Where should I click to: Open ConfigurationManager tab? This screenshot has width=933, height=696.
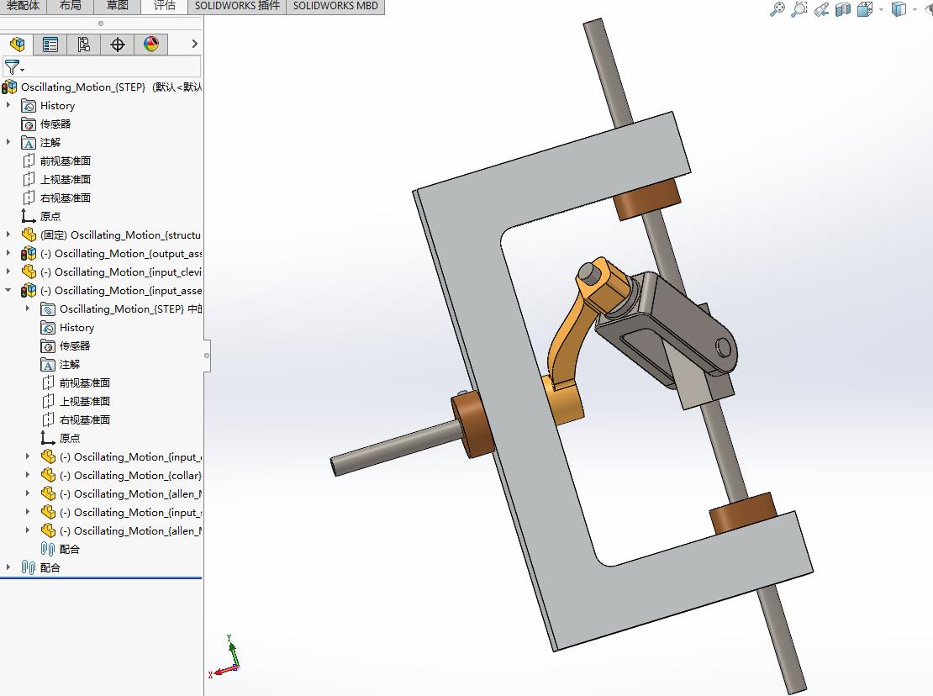click(84, 44)
